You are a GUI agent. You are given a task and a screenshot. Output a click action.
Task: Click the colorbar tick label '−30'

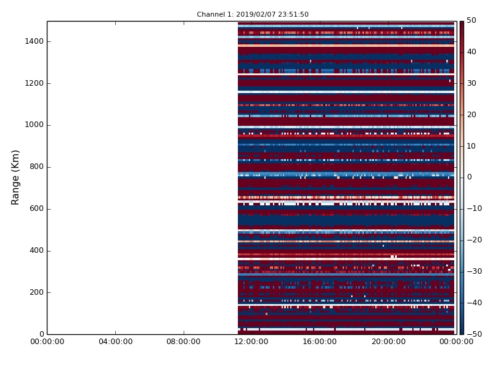[475, 271]
